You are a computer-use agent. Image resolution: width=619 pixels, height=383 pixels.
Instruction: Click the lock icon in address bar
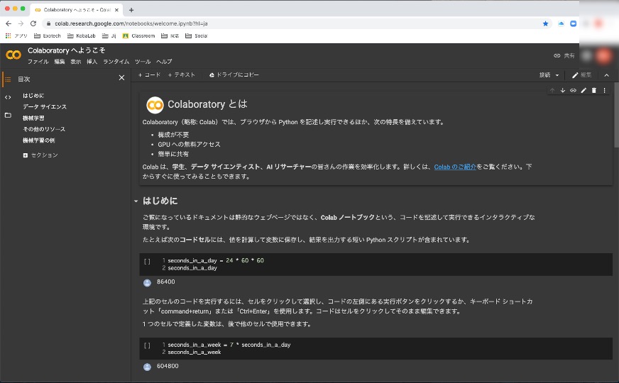point(48,23)
